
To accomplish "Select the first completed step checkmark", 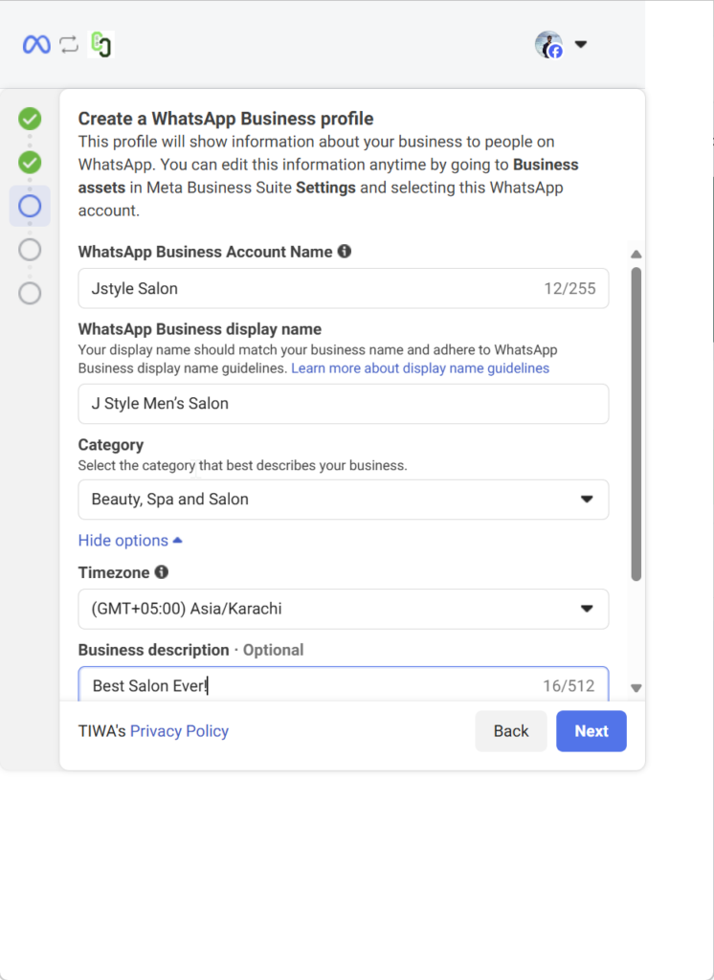I will (30, 119).
